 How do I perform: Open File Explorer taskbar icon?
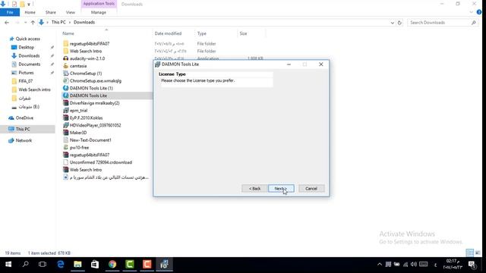click(x=77, y=265)
